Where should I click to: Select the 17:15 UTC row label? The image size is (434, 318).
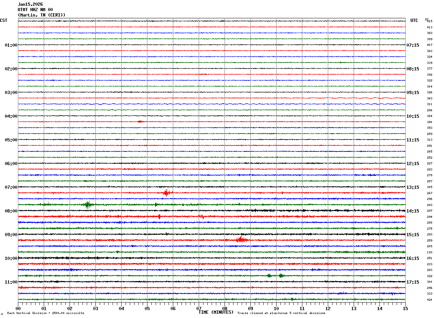pyautogui.click(x=413, y=282)
